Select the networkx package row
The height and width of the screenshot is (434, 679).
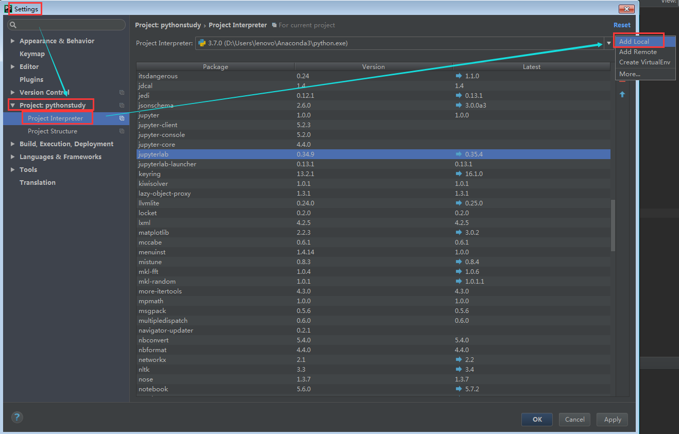(374, 359)
